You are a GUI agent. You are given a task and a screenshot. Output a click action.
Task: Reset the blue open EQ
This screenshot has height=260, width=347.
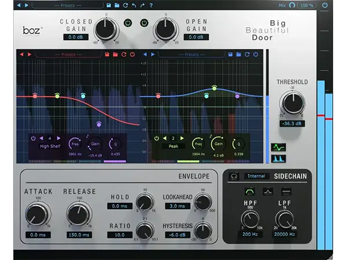coord(247,54)
